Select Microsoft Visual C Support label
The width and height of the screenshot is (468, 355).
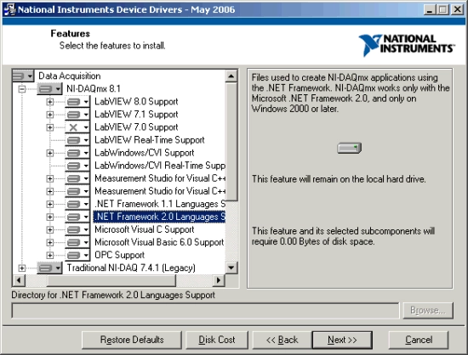pos(145,229)
